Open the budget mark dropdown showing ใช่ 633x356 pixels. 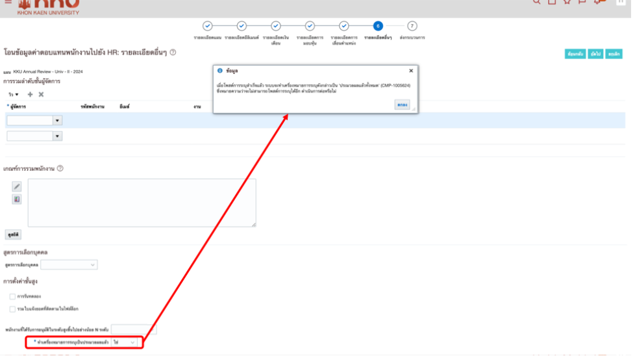[125, 342]
